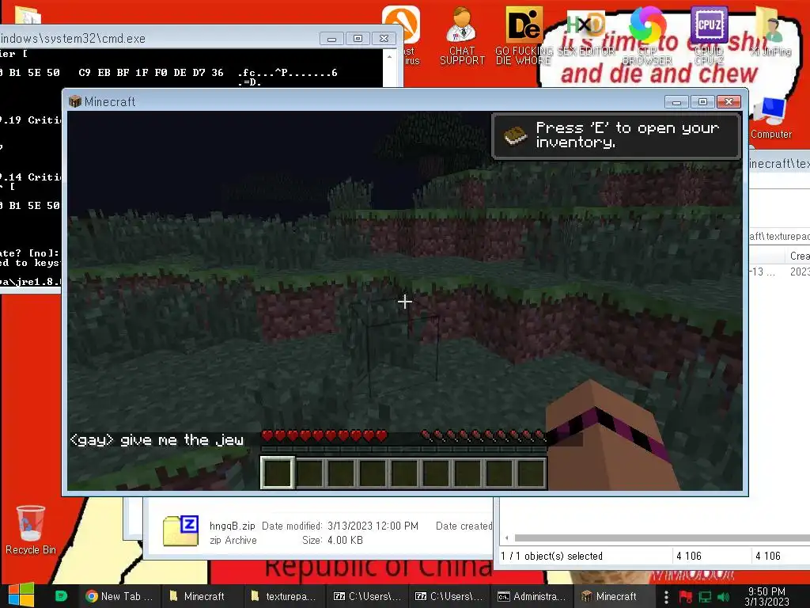Switch to second 7-Zip C:\Users taskbar button

point(449,596)
